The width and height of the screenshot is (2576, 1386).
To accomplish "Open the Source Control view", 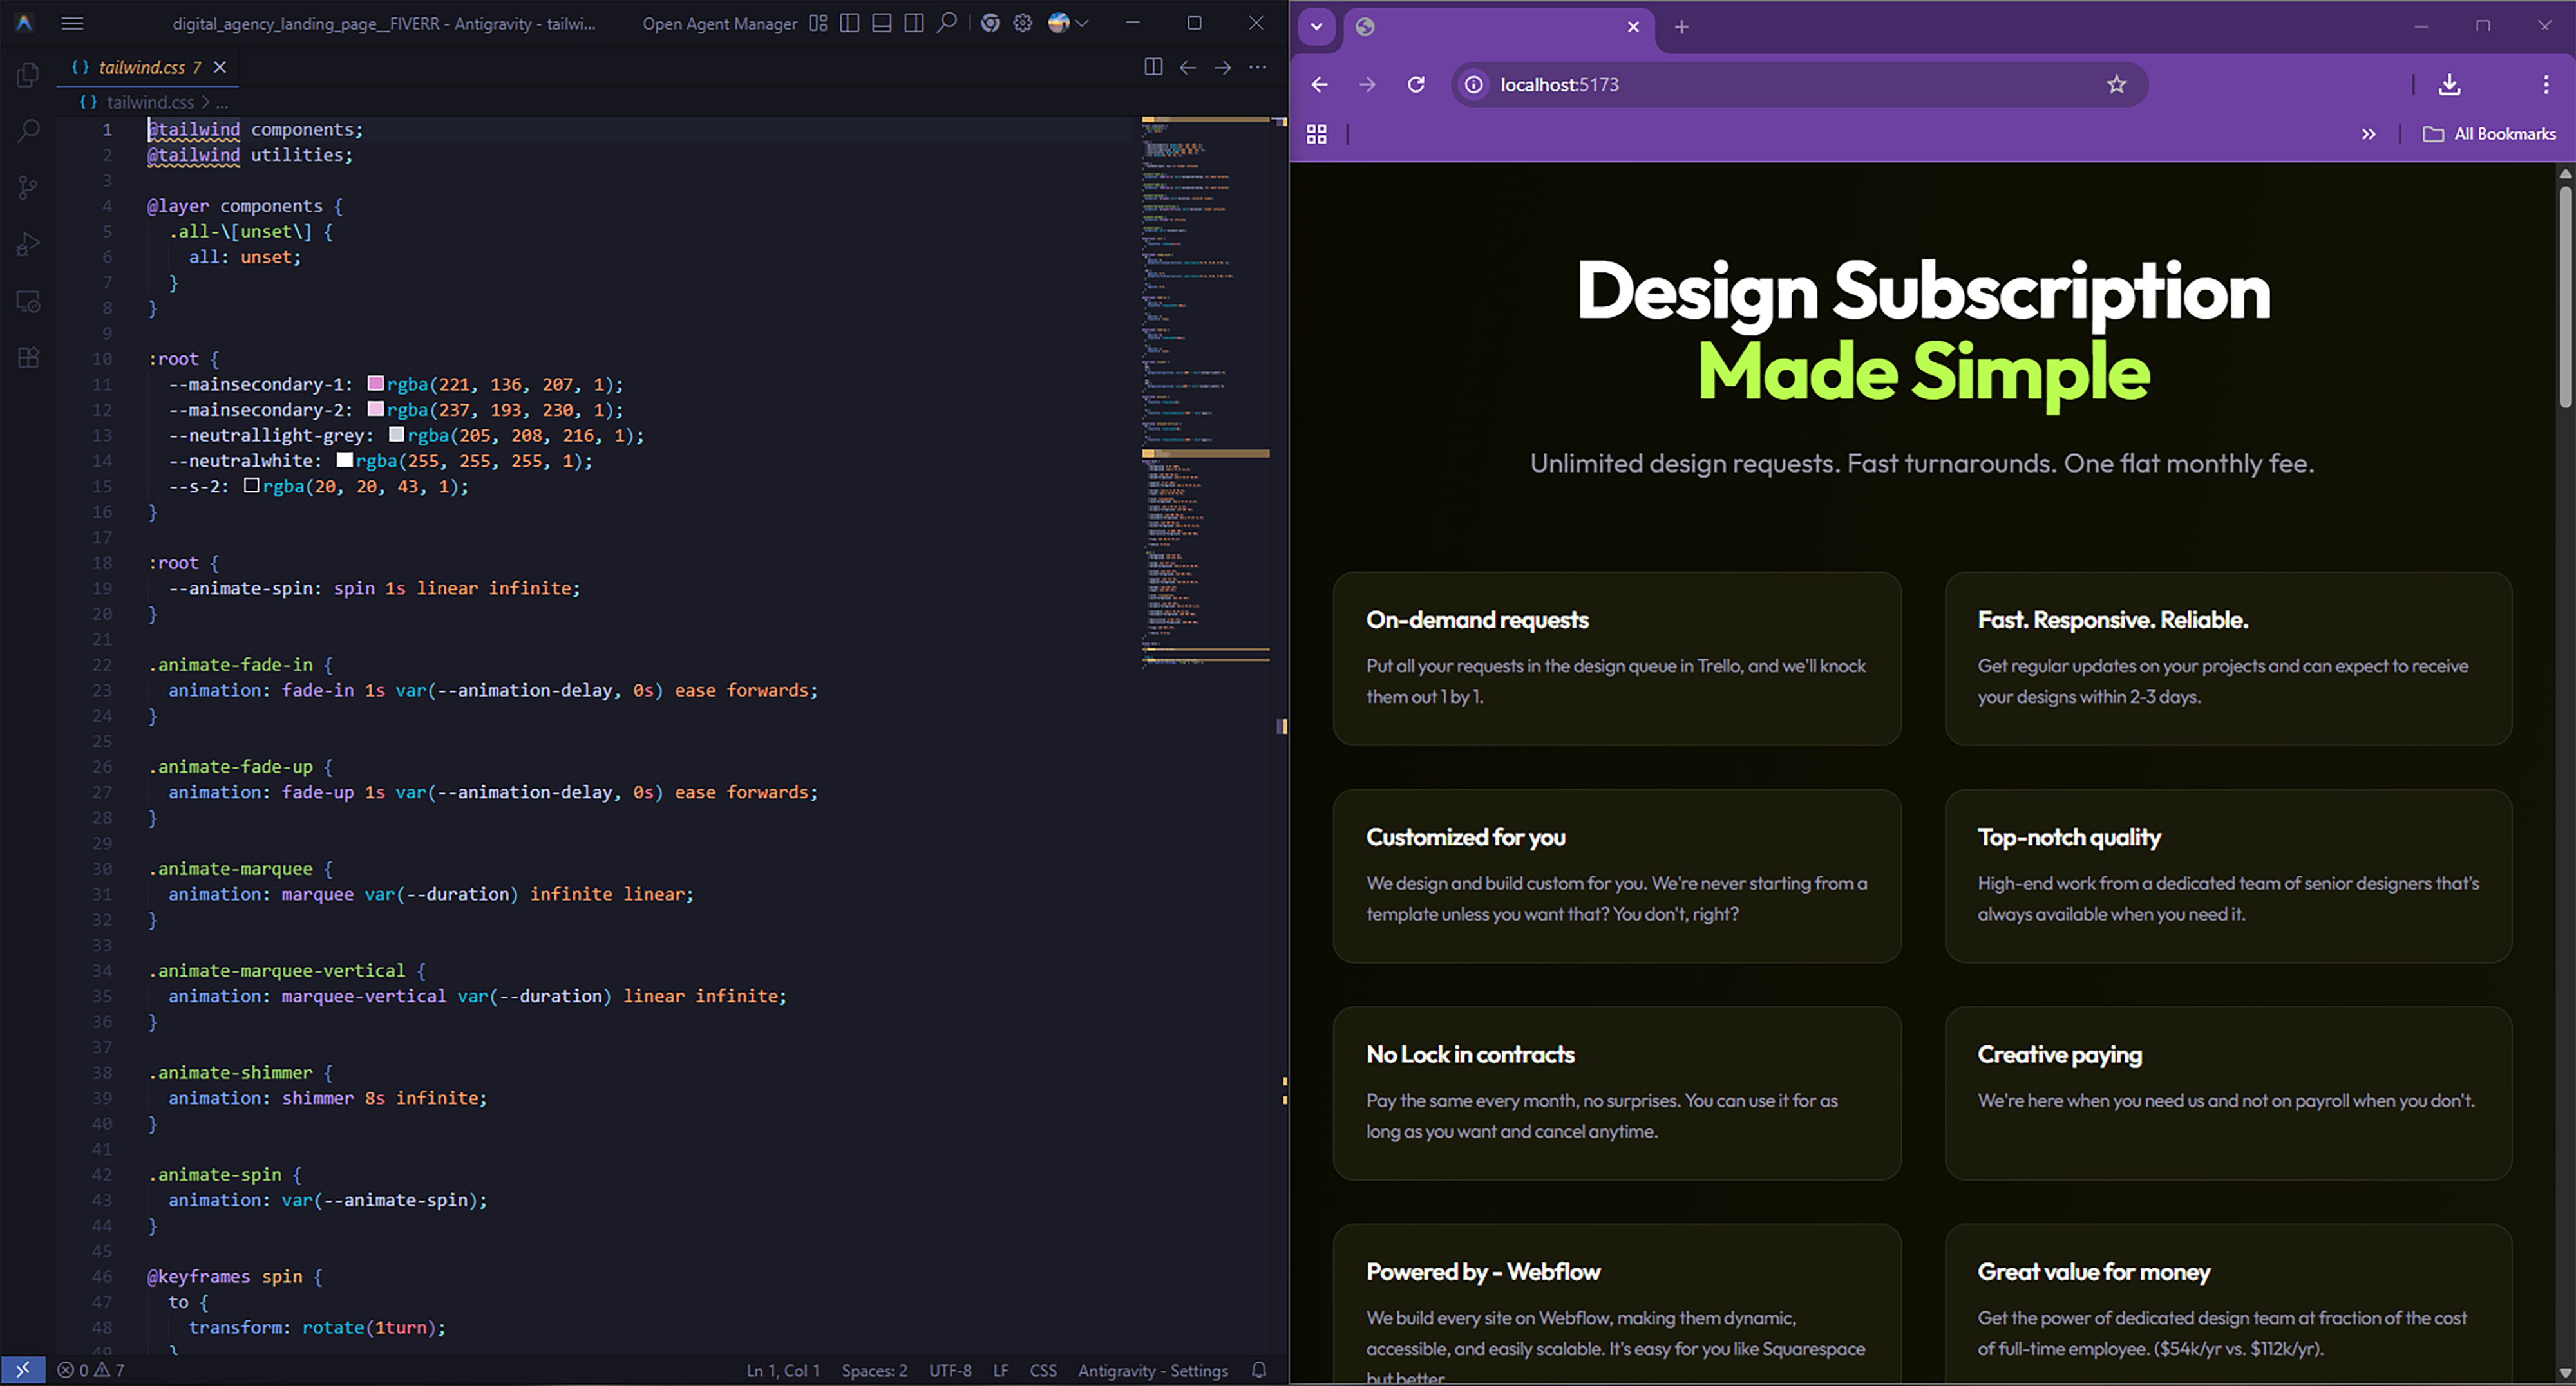I will pos(27,188).
